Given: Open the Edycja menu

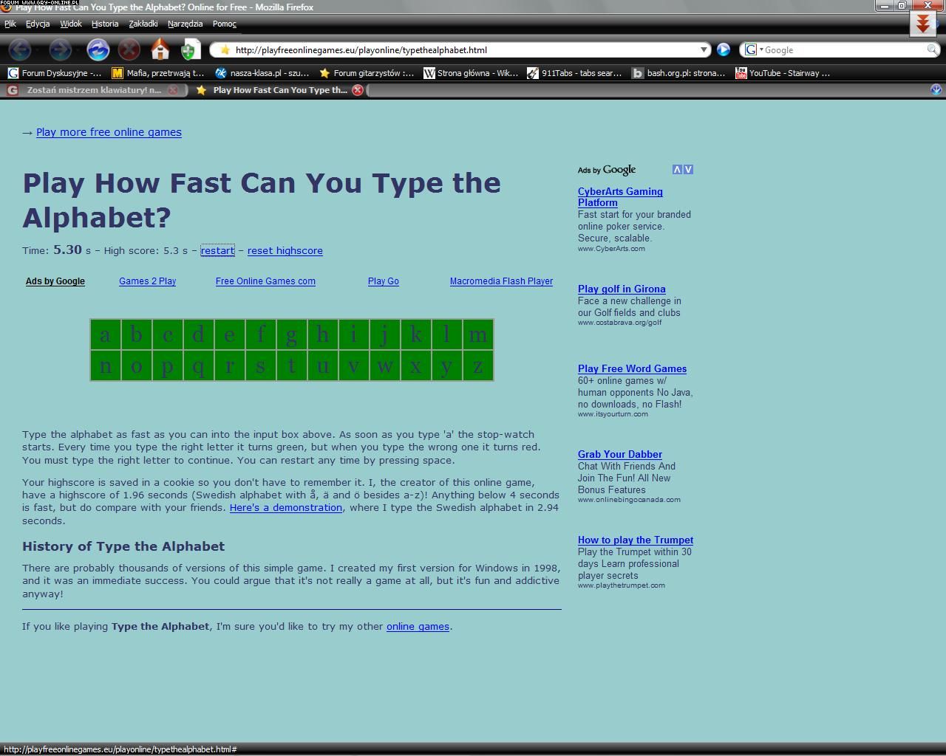Looking at the screenshot, I should pyautogui.click(x=38, y=24).
